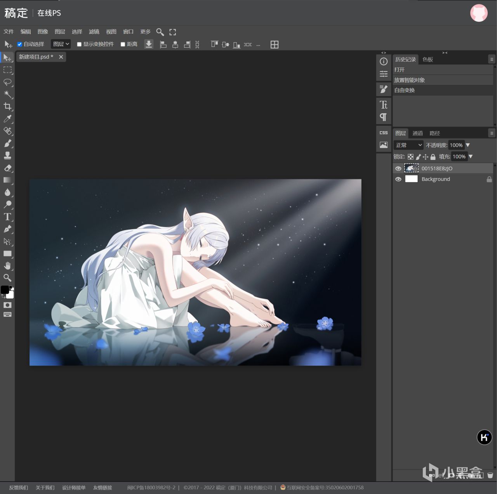Uncheck the 自动选择 checkbox
The width and height of the screenshot is (497, 494).
click(x=20, y=44)
